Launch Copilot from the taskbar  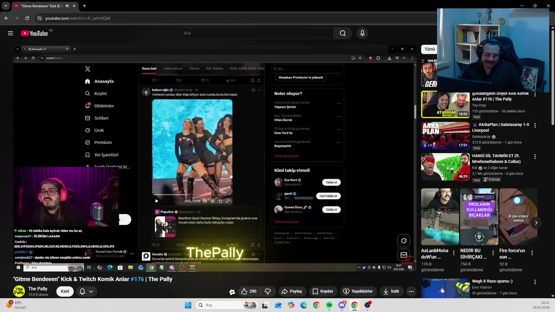click(x=291, y=305)
